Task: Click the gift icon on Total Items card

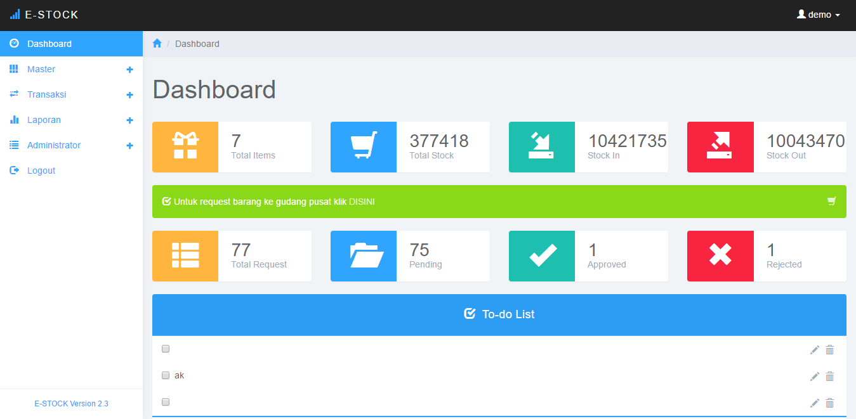Action: pyautogui.click(x=185, y=145)
